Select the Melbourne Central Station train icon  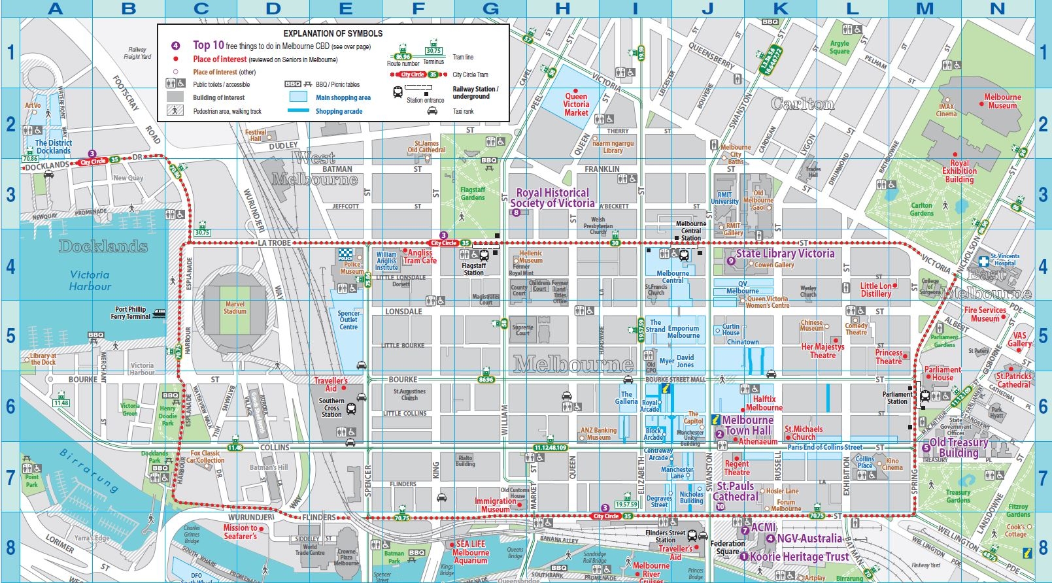coord(684,256)
